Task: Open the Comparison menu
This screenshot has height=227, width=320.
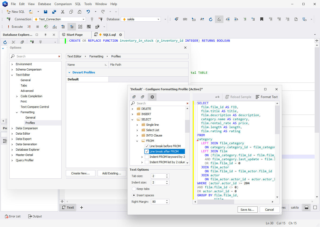Action: tap(63, 4)
